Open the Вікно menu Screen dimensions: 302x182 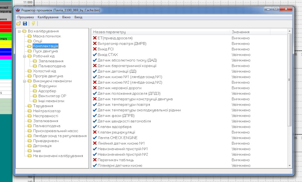(66, 17)
